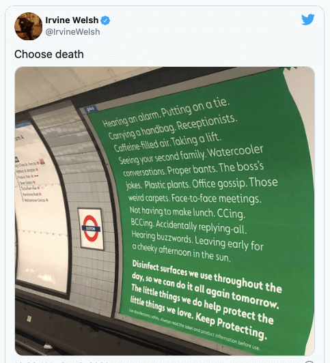Image resolution: width=330 pixels, height=363 pixels.
Task: Click the "Watercooler" word on poster
Action: pos(235,152)
